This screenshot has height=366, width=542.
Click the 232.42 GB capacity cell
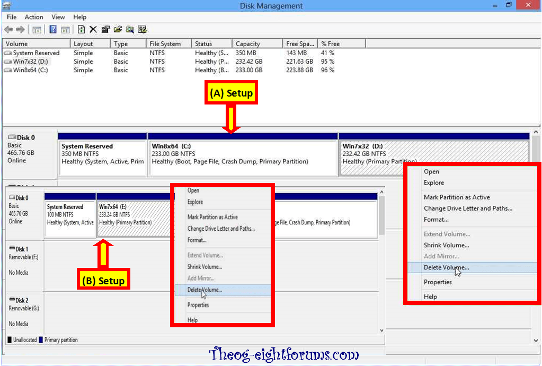[x=249, y=62]
